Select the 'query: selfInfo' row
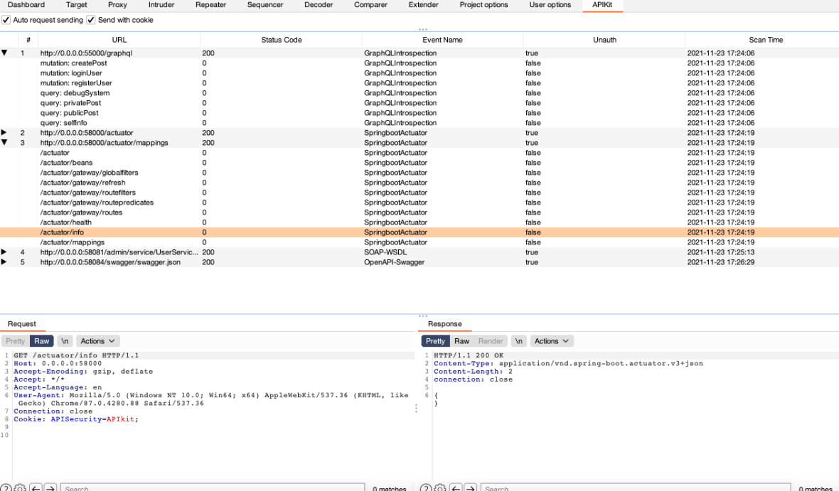This screenshot has height=491, width=839. [419, 122]
